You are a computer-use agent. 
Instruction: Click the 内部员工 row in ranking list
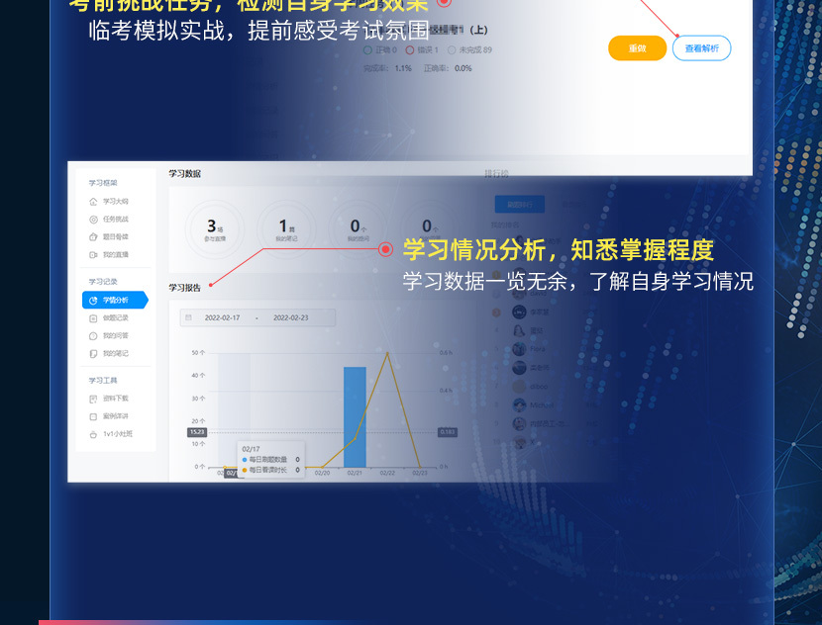[546, 424]
